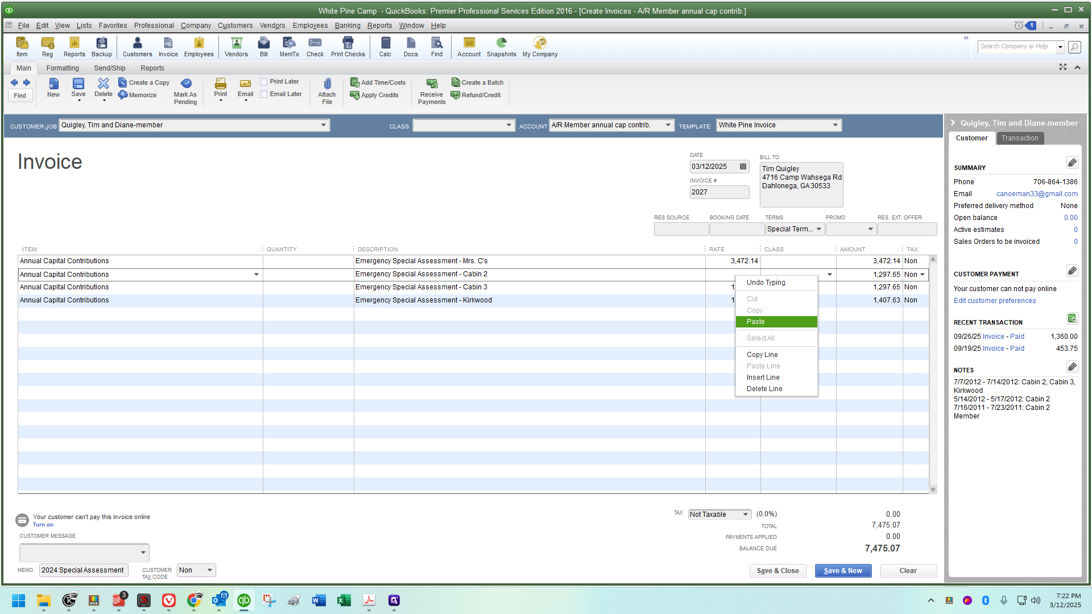Click the Save & Close button
This screenshot has height=614, width=1092.
777,571
